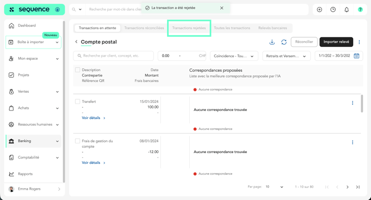This screenshot has height=200, width=371.
Task: Click the 100.00 amount value
Action: click(153, 107)
